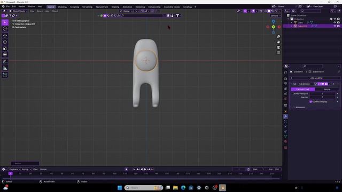Expand the Cube.001 tree item arrow
This screenshot has height=192, width=342.
(x=292, y=26)
